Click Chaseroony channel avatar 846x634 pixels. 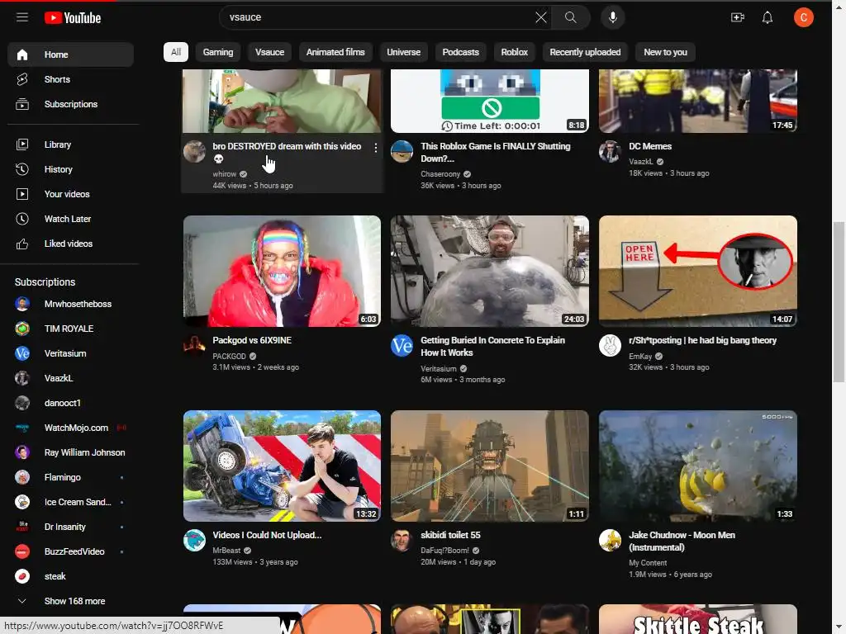pyautogui.click(x=402, y=152)
